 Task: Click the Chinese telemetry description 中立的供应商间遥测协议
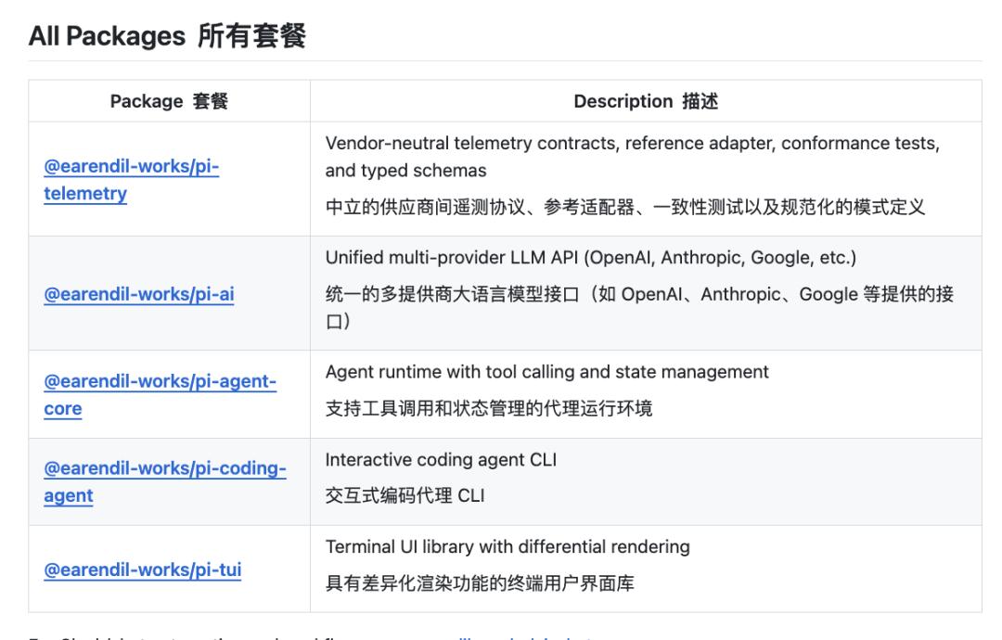(625, 207)
